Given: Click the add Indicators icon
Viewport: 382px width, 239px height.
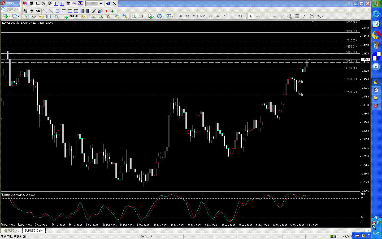Looking at the screenshot, I should point(150,16).
